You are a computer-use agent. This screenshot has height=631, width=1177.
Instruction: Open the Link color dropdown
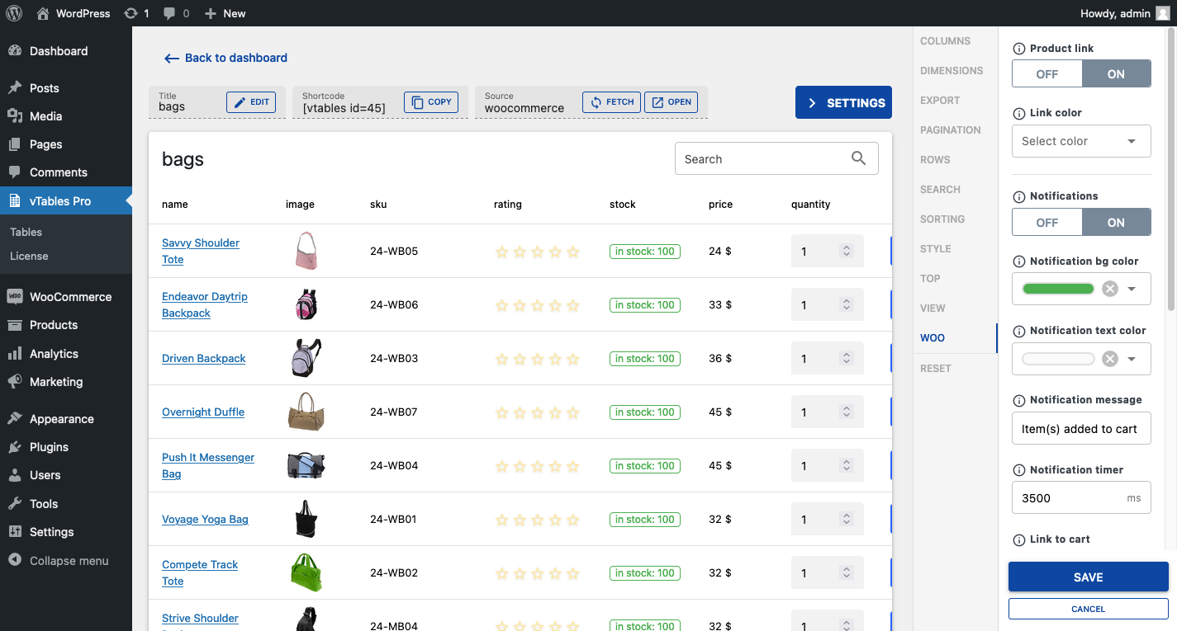(1082, 141)
